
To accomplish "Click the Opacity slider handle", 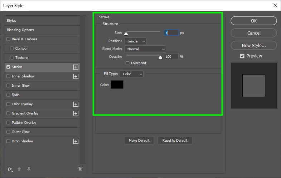I will 160,57.
